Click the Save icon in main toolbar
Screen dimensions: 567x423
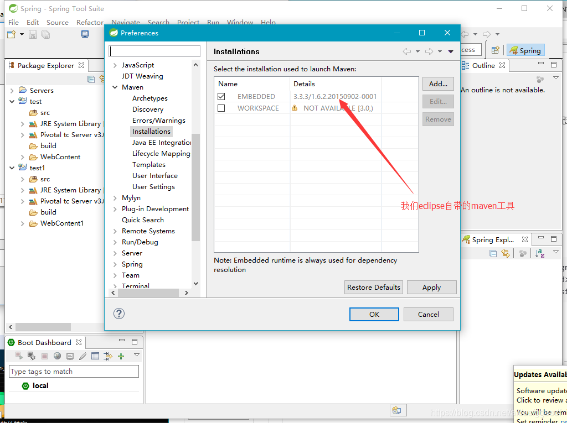[33, 34]
